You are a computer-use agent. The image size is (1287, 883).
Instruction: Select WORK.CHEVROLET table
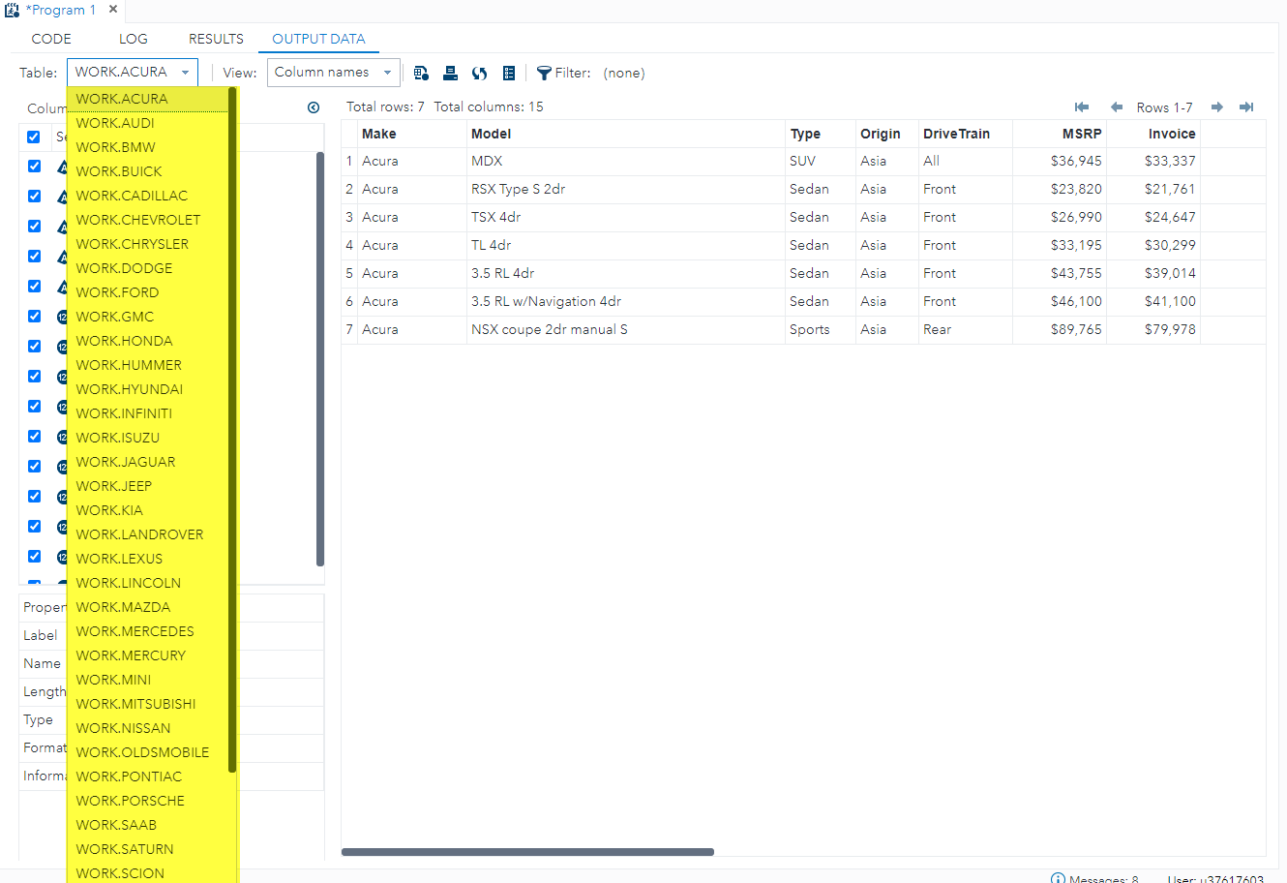point(148,220)
